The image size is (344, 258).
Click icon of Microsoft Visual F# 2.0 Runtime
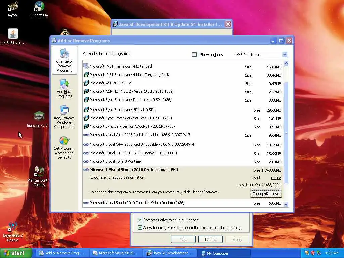(x=86, y=162)
